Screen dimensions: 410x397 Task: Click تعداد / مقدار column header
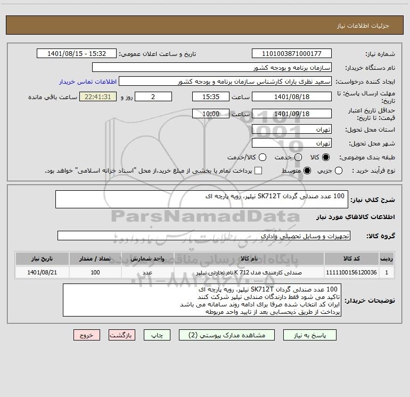point(95,258)
